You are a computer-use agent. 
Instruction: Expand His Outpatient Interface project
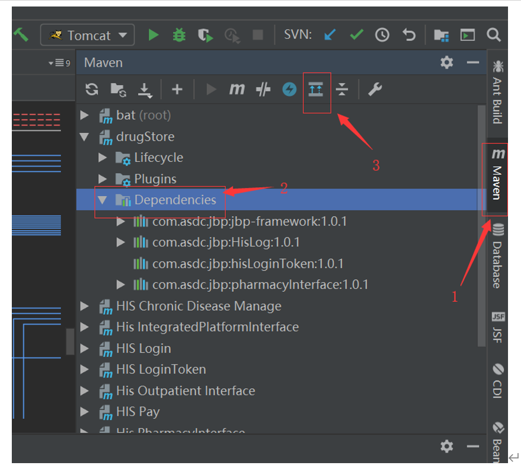coord(84,390)
